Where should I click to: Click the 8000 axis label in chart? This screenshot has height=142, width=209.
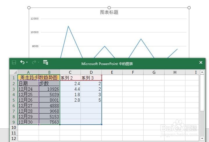tap(35, 46)
